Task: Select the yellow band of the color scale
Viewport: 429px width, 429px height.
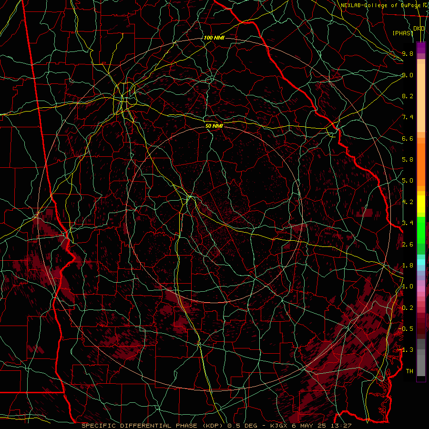Action: tap(421, 204)
